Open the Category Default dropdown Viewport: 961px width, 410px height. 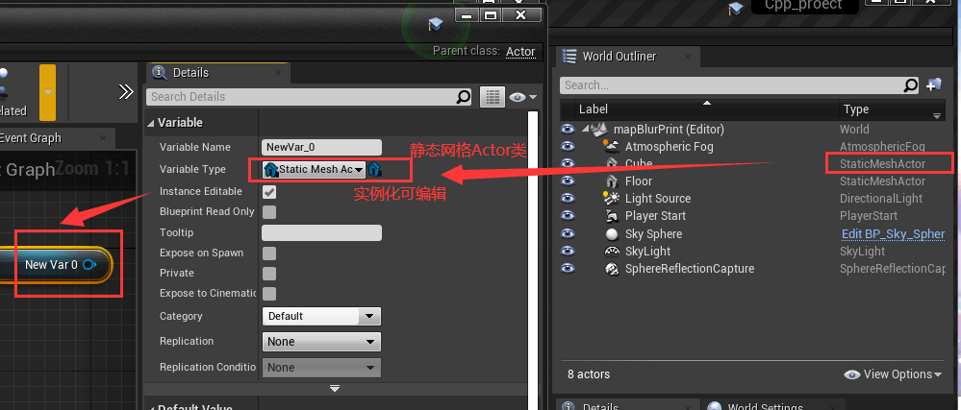coord(321,316)
